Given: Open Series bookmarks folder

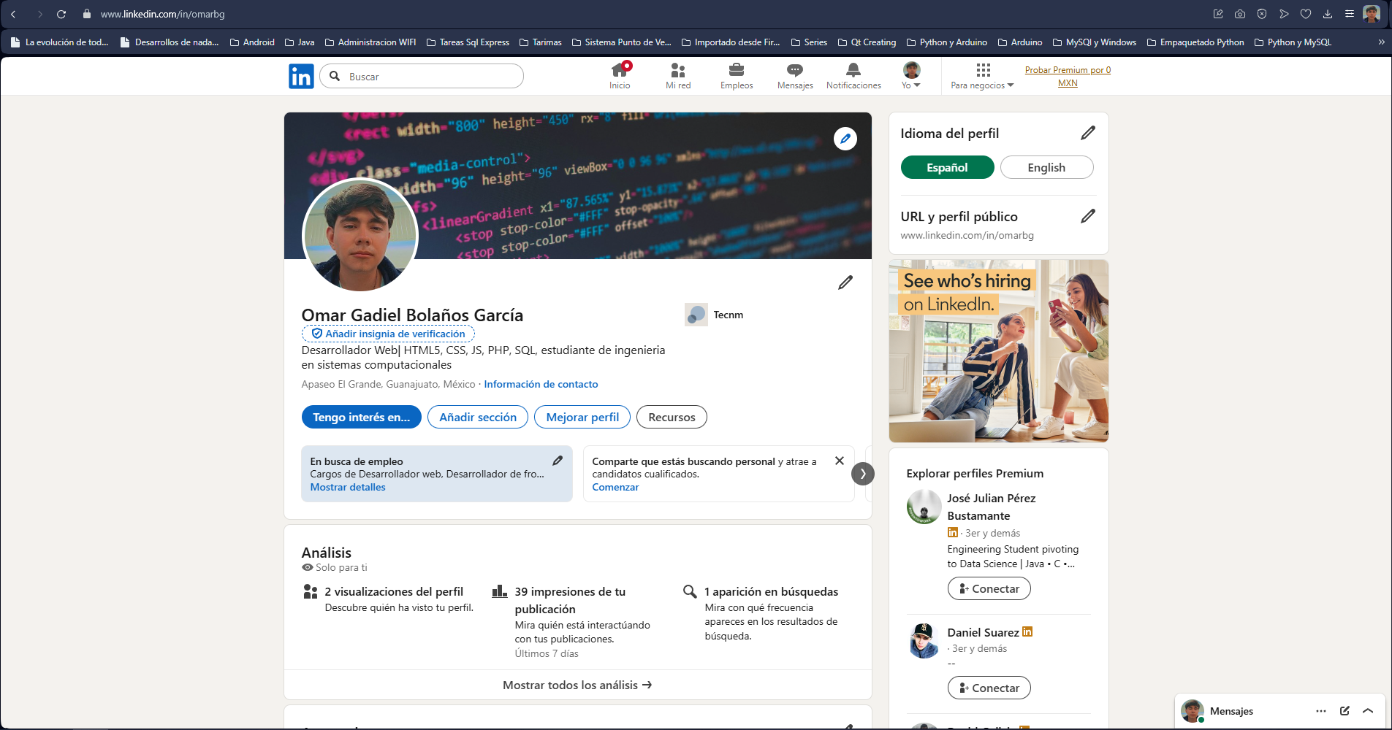Looking at the screenshot, I should click(x=809, y=42).
